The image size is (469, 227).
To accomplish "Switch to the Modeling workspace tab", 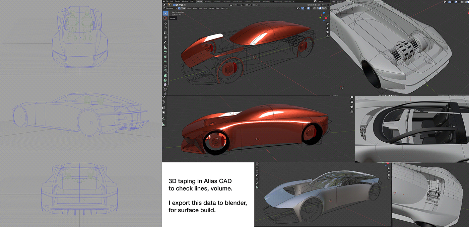I will (x=208, y=1).
